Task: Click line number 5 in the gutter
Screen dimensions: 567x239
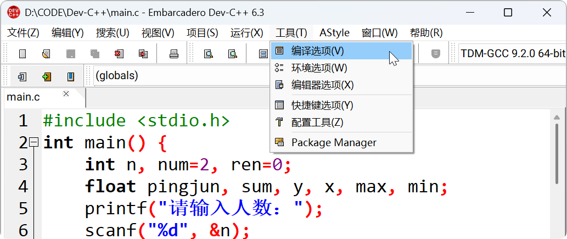Action: pyautogui.click(x=23, y=209)
